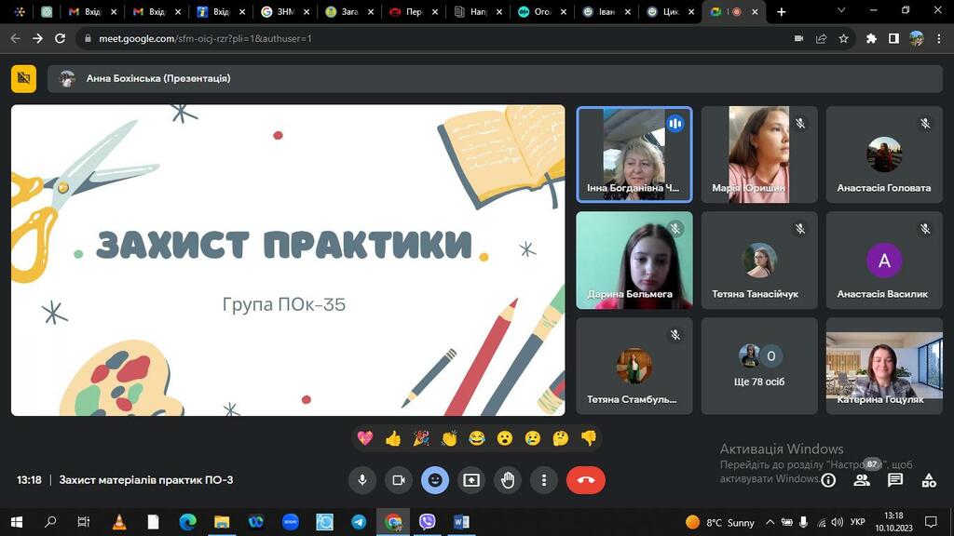
Task: Switch to the 'Напр' browser tab
Action: click(473, 12)
